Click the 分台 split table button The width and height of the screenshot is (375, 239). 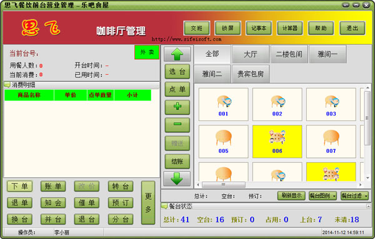121,219
